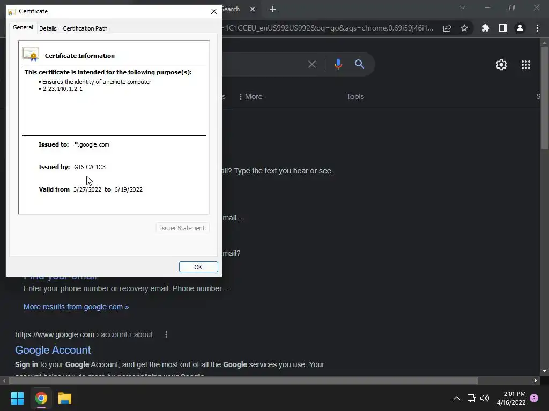Screen dimensions: 549x411
Task: Click the issued-to value *.google.com
Action: tap(92, 144)
